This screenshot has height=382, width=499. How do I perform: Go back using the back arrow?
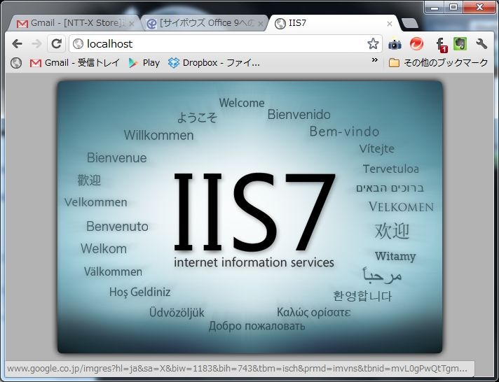point(18,44)
